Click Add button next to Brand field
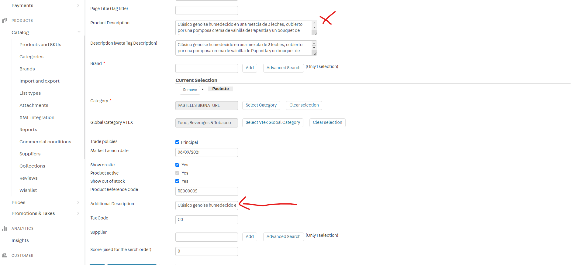Image resolution: width=573 pixels, height=265 pixels. coord(250,68)
